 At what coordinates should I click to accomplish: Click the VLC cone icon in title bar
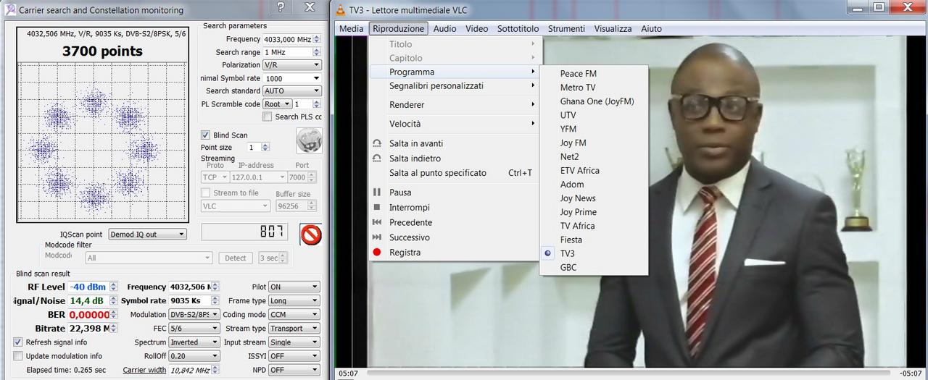click(341, 9)
